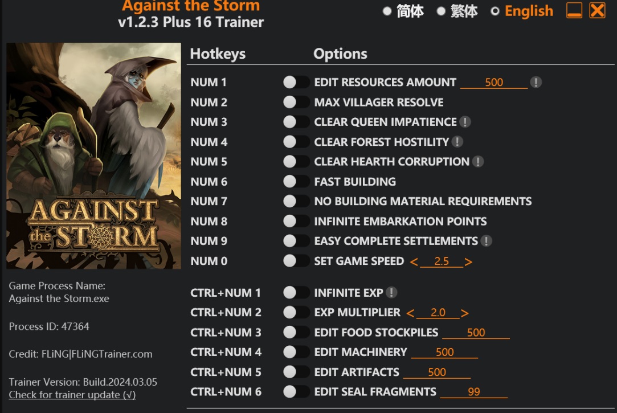Enable the Max Villager Resolve toggle
617x413 pixels.
tap(296, 103)
